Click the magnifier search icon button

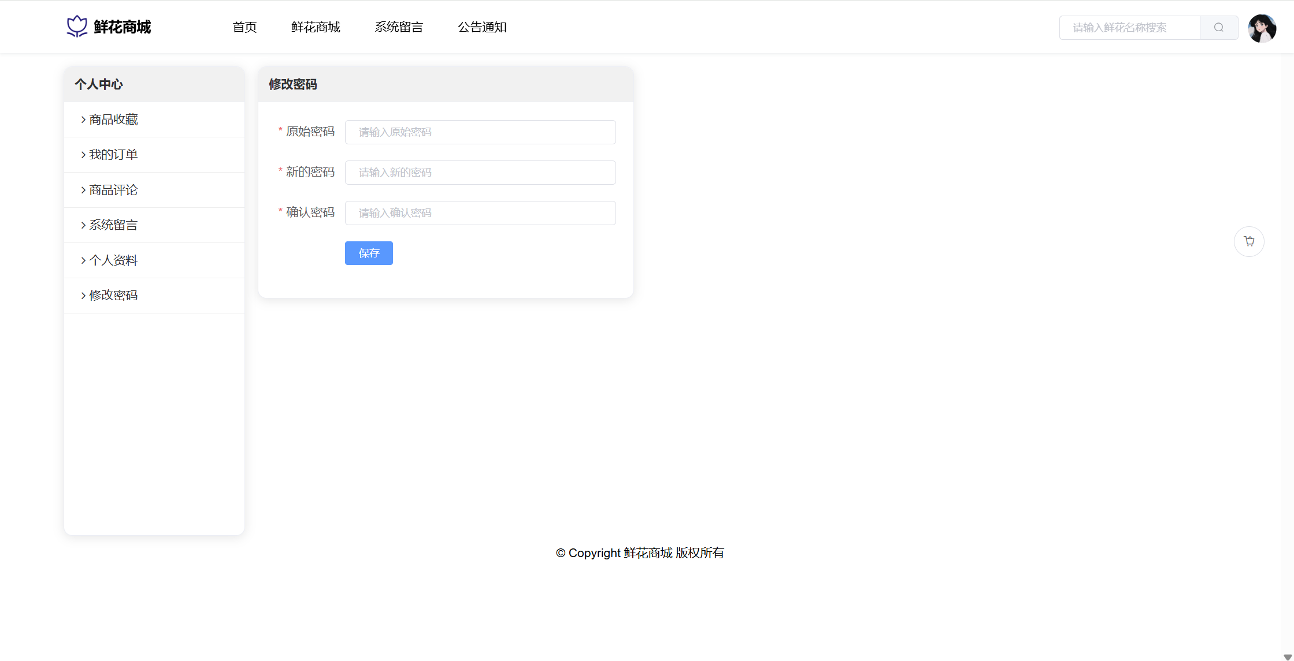pyautogui.click(x=1218, y=28)
